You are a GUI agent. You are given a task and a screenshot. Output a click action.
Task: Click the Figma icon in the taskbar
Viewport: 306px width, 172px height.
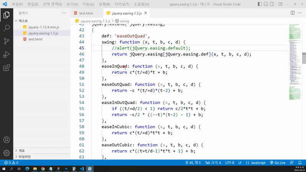pyautogui.click(x=59, y=169)
